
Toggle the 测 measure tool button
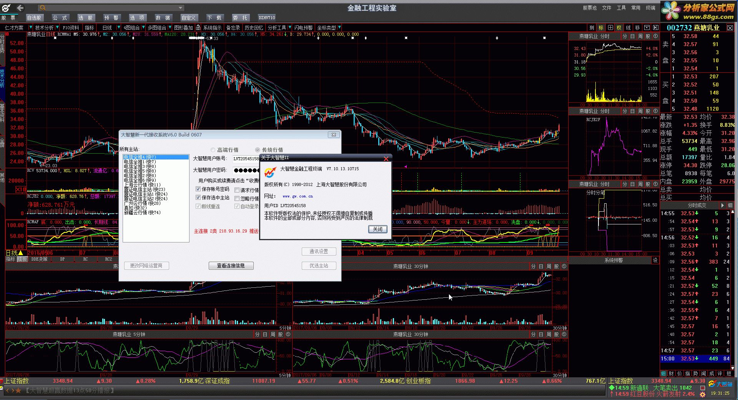592,28
